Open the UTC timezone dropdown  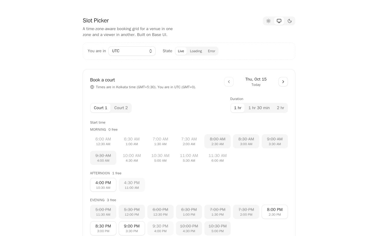click(x=132, y=51)
